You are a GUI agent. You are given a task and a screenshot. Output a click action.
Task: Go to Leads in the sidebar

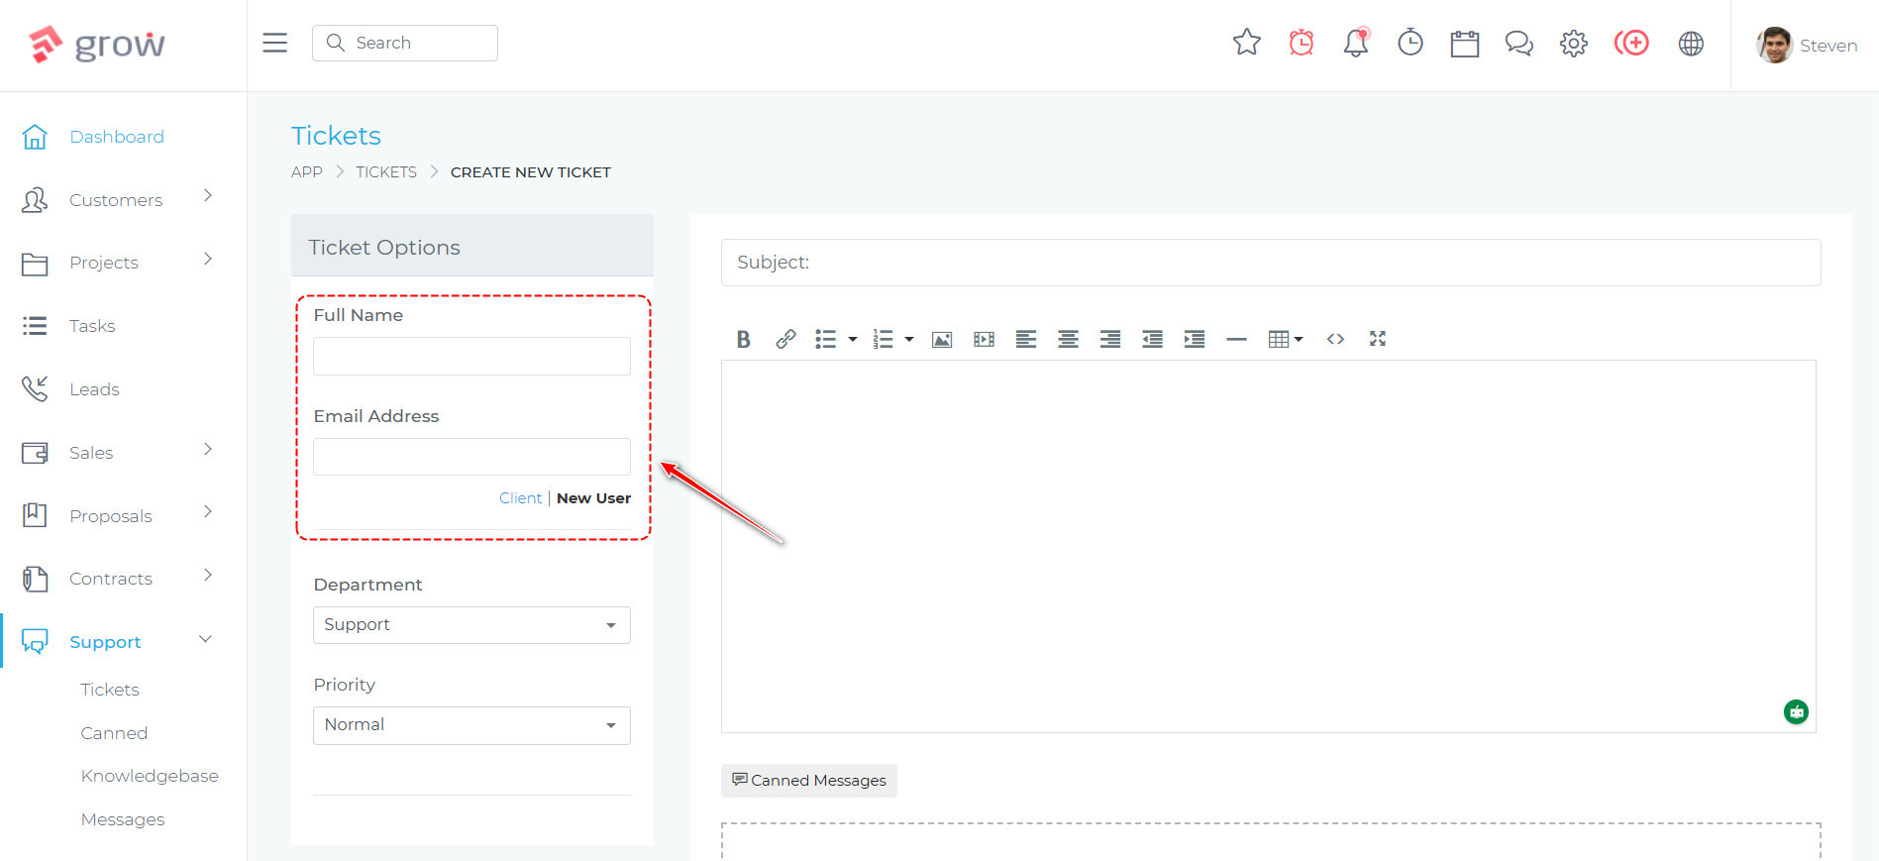click(x=94, y=389)
